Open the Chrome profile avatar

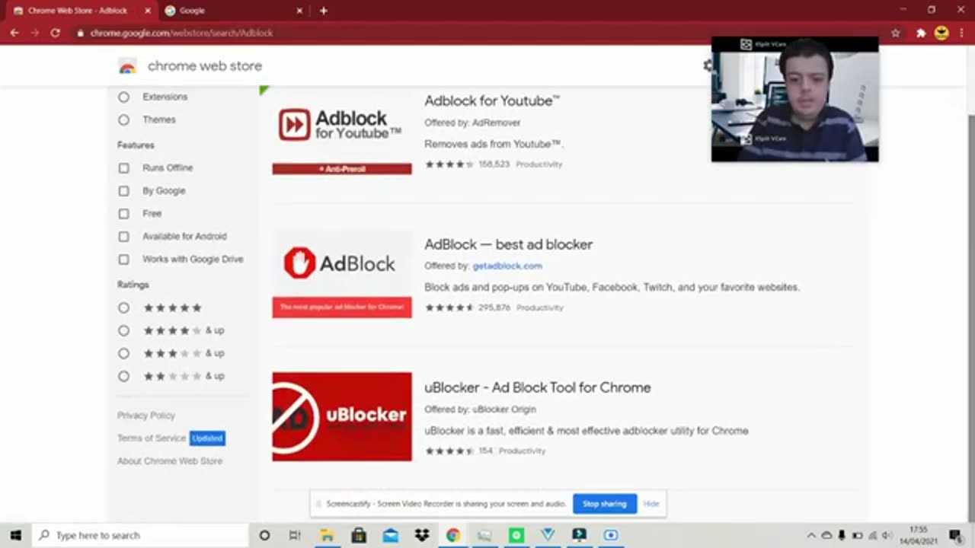point(941,33)
